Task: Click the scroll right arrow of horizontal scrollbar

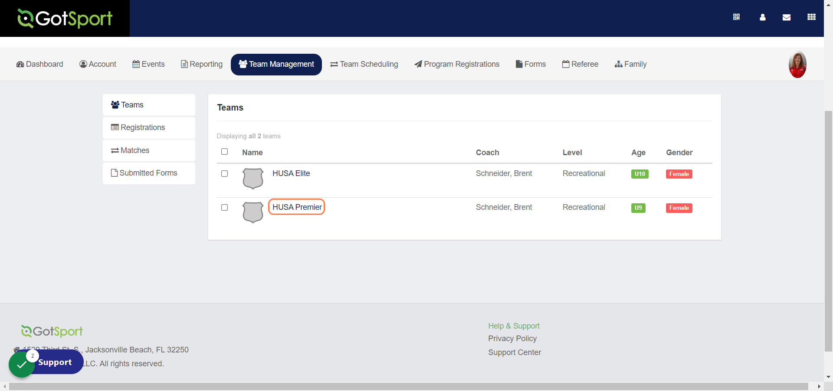Action: 819,386
